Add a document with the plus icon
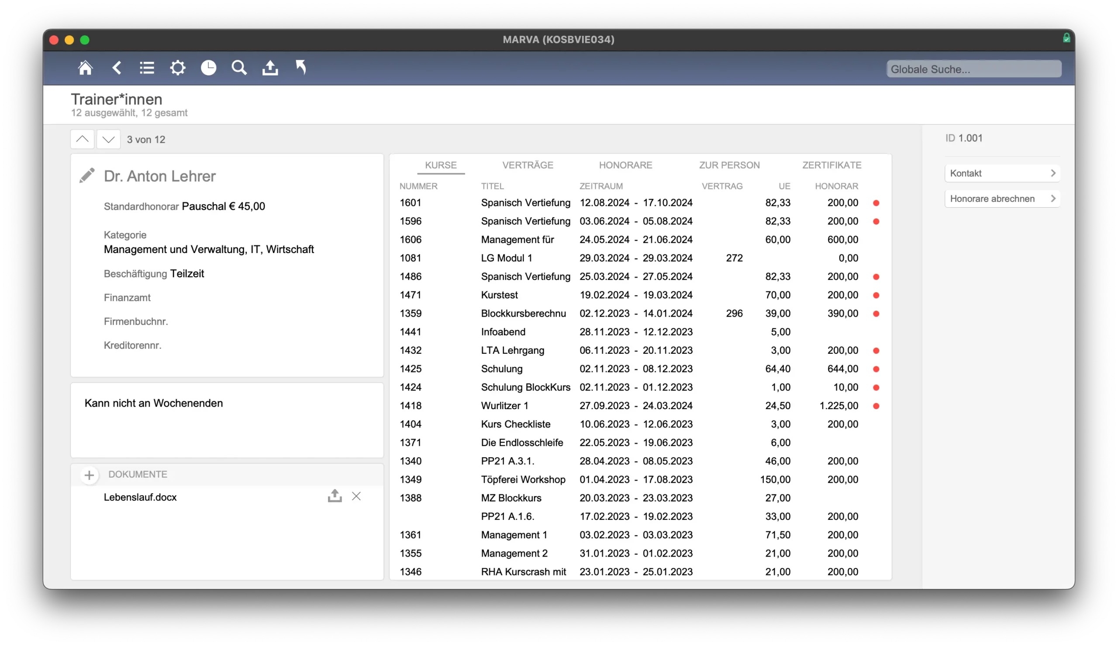 pos(89,475)
